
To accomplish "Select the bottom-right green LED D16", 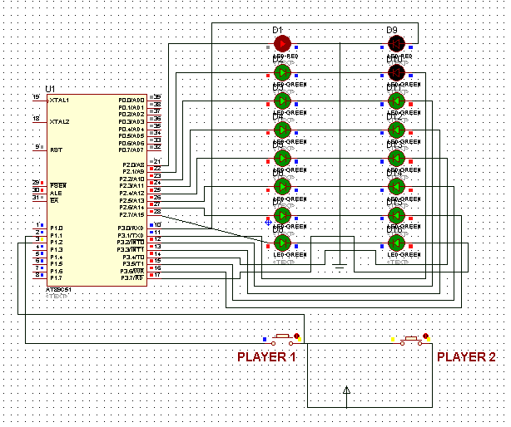I will click(396, 243).
